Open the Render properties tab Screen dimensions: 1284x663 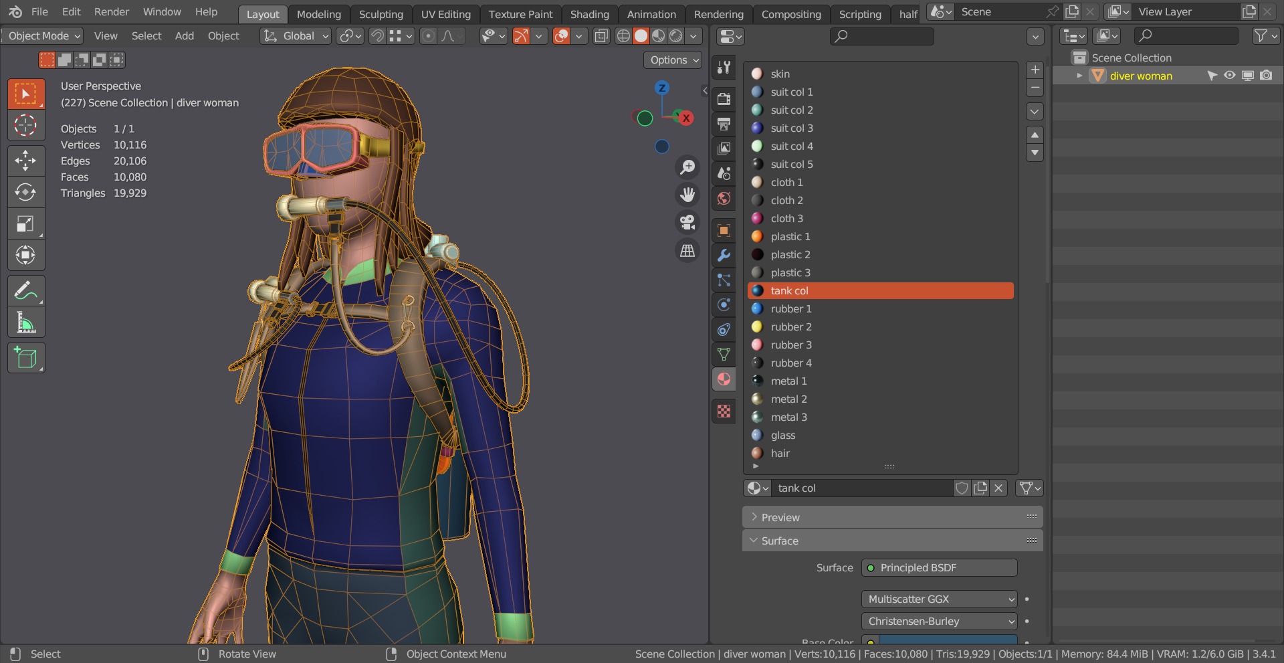(724, 99)
